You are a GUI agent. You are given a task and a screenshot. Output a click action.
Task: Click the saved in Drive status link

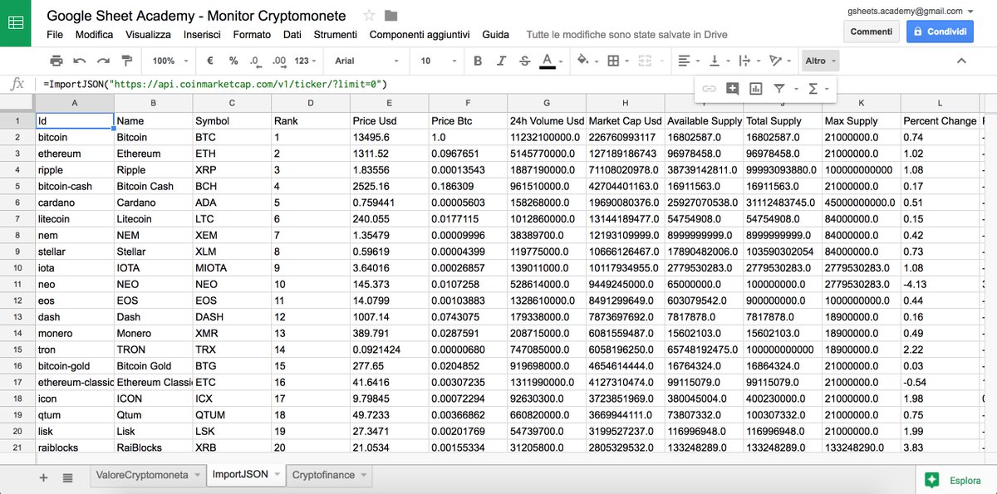tap(626, 35)
